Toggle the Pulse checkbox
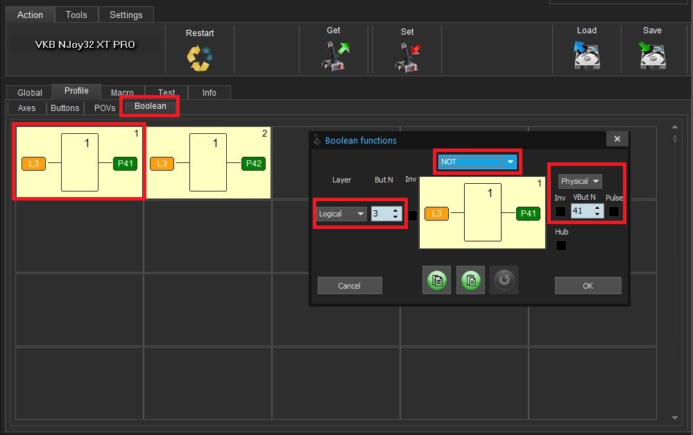The height and width of the screenshot is (435, 693). coord(613,212)
